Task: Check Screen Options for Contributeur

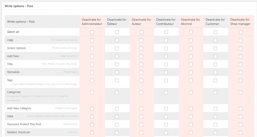Action: coord(166,48)
